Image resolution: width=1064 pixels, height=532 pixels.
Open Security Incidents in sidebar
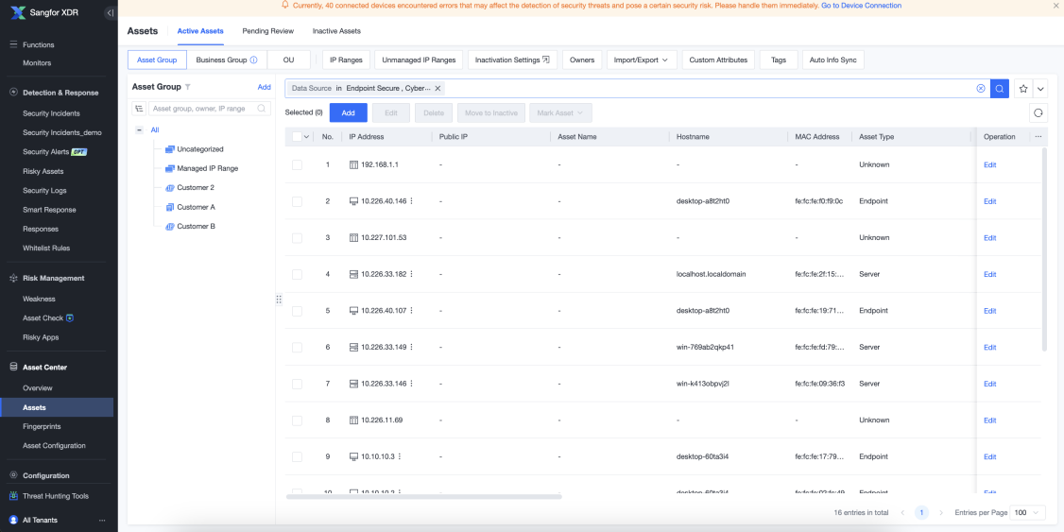(x=52, y=113)
